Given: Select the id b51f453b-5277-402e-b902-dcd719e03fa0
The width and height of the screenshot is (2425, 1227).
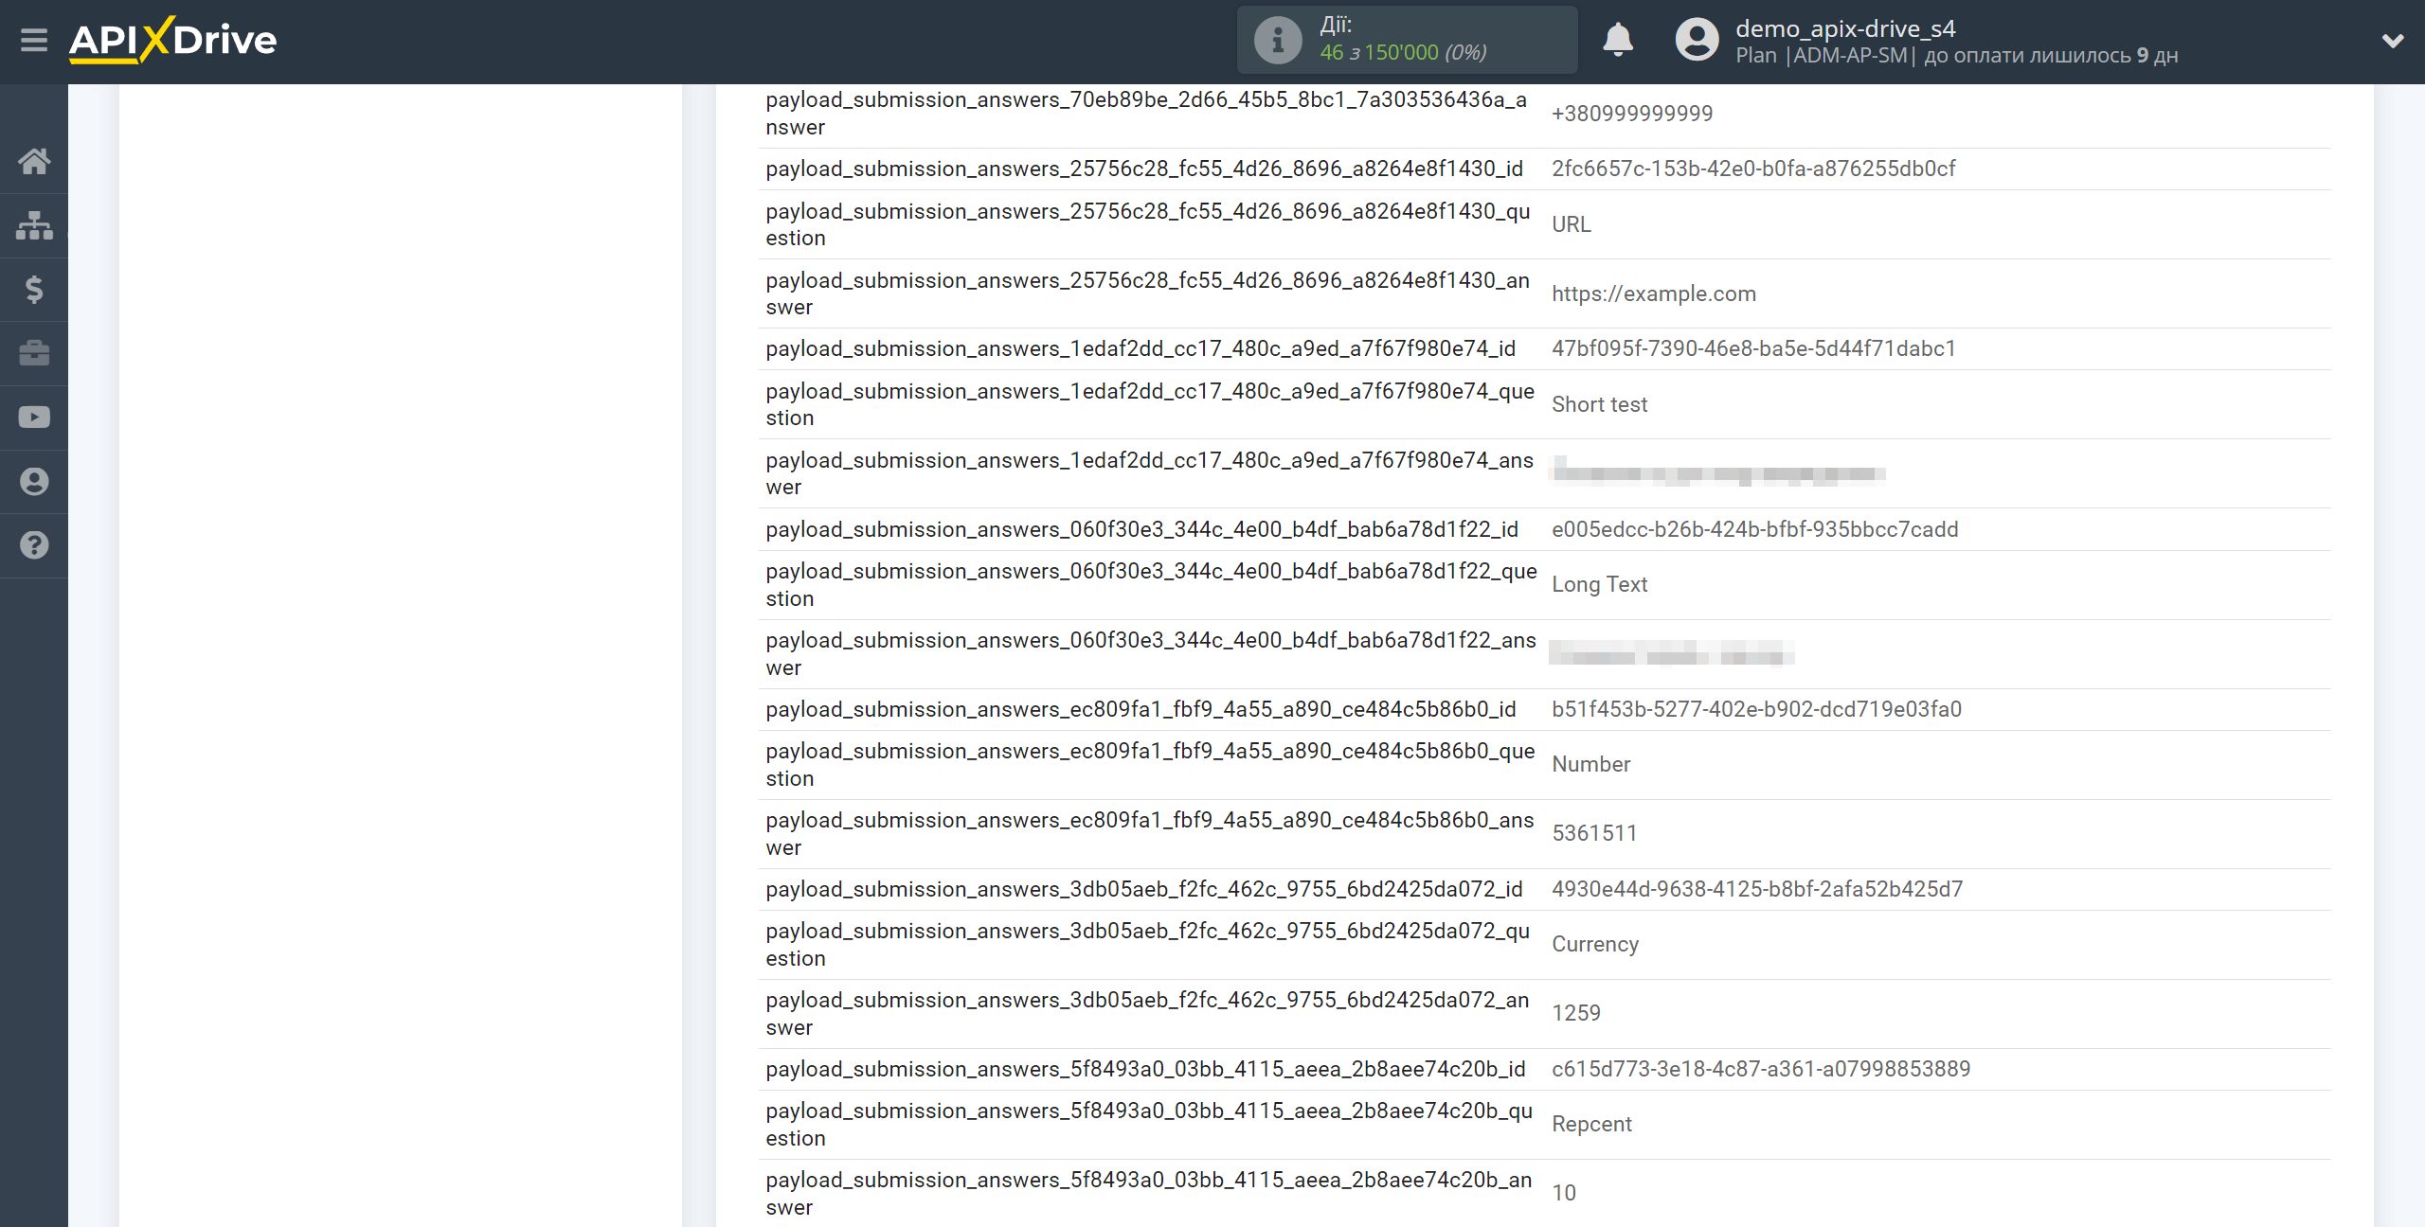Looking at the screenshot, I should [1755, 709].
